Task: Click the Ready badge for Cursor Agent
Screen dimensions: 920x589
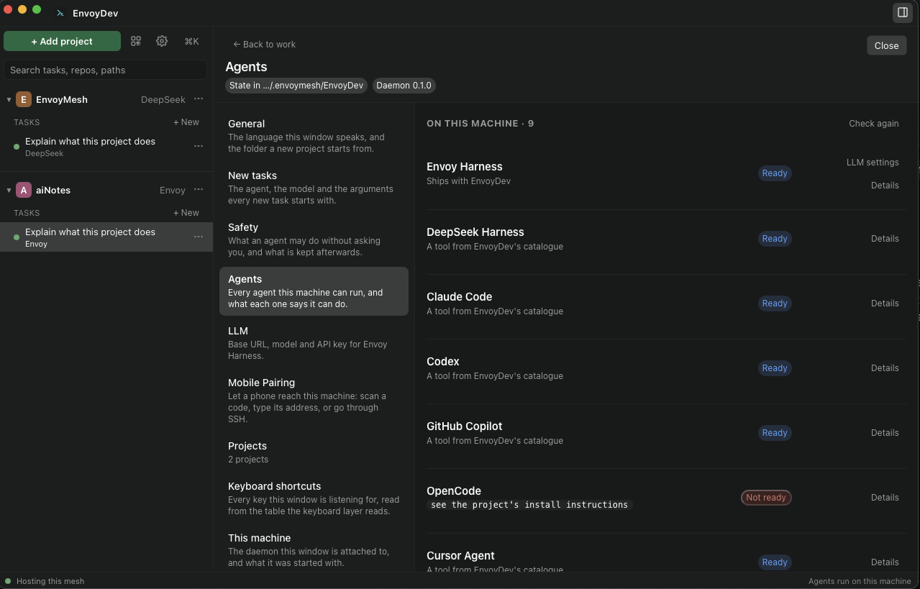Action: 775,562
